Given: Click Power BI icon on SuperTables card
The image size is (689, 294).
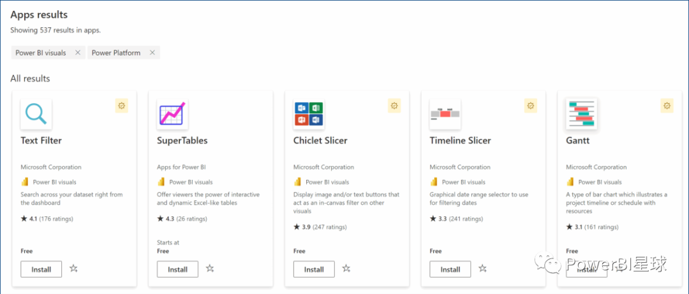Looking at the screenshot, I should [161, 182].
